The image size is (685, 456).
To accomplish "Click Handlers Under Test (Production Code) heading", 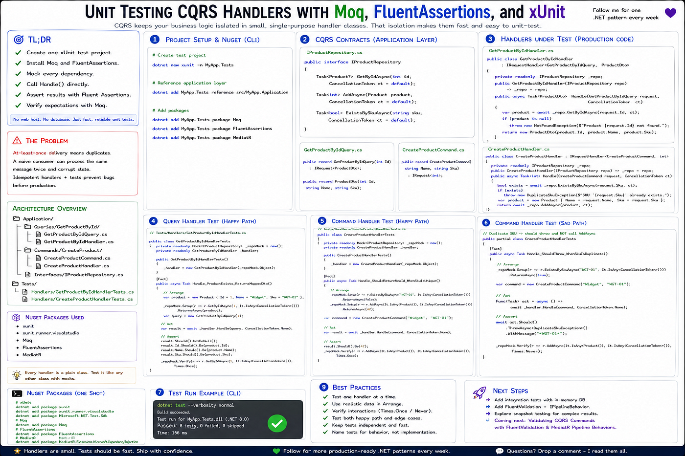I will [x=567, y=39].
